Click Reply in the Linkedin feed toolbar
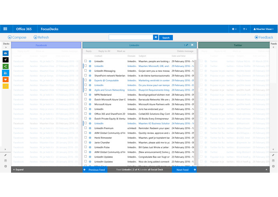The width and height of the screenshot is (278, 197). click(x=89, y=51)
